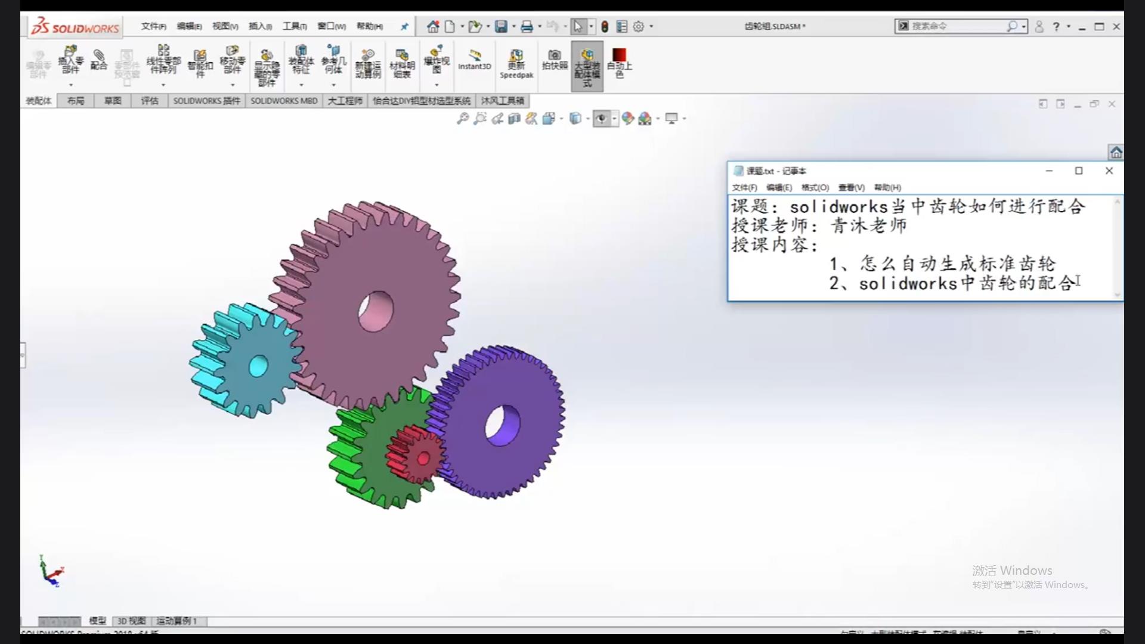Pin the menu bar with the pushpin

click(x=404, y=26)
